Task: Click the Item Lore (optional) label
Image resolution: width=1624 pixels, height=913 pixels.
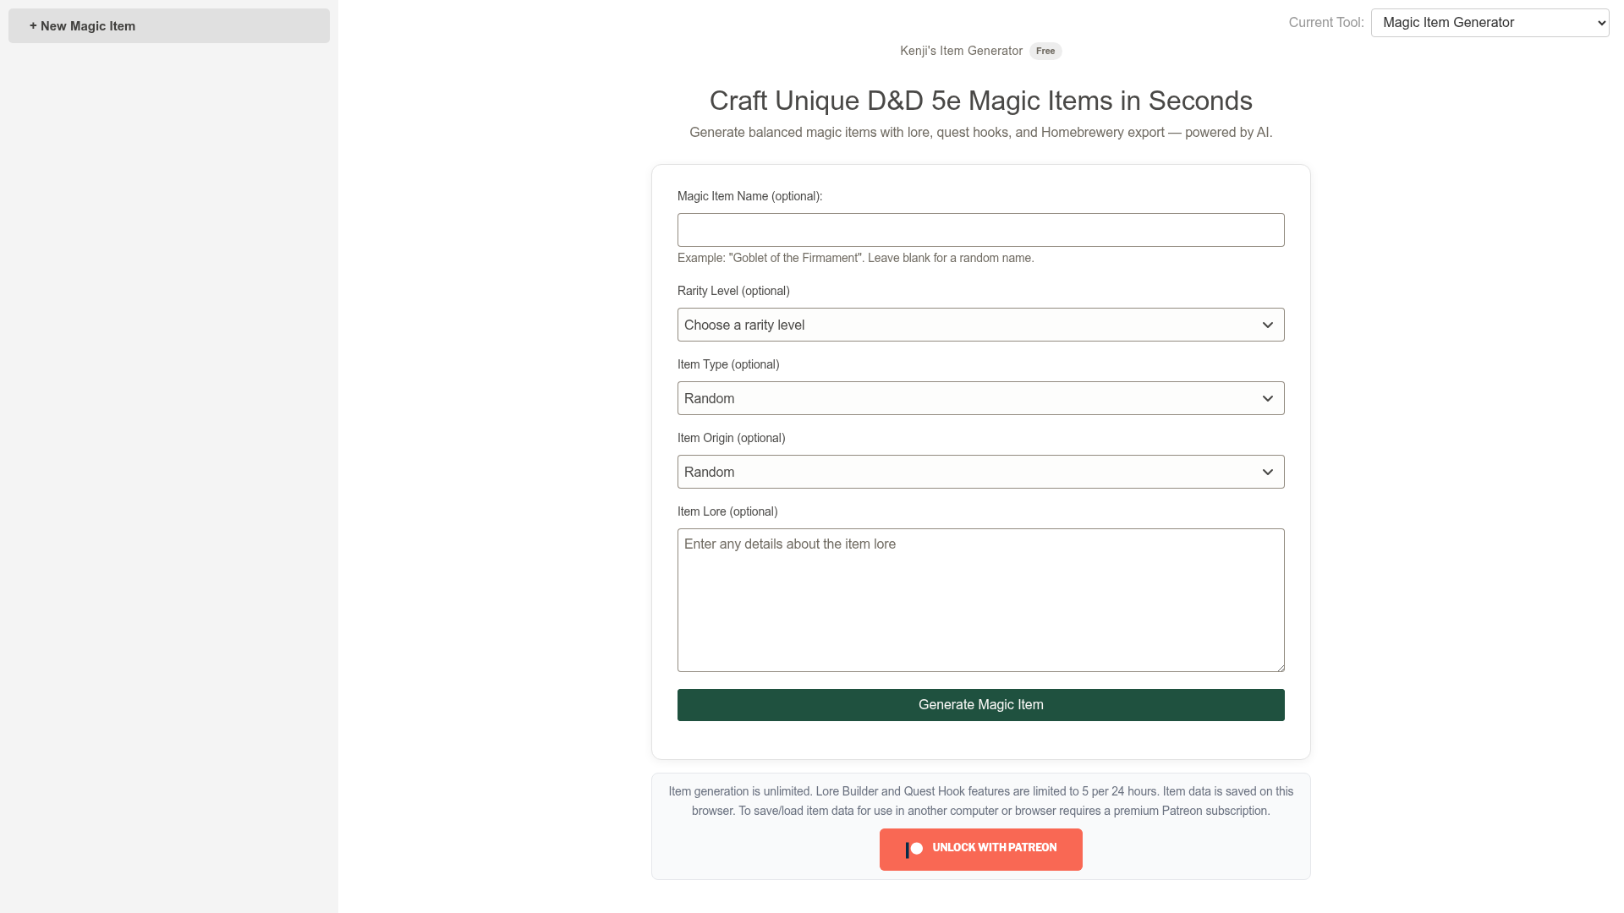Action: click(727, 511)
